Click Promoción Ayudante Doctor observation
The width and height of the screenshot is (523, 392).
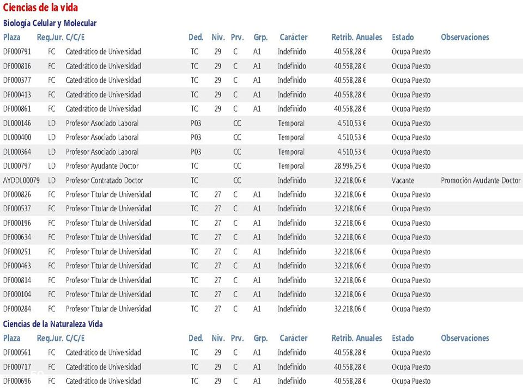coord(481,181)
